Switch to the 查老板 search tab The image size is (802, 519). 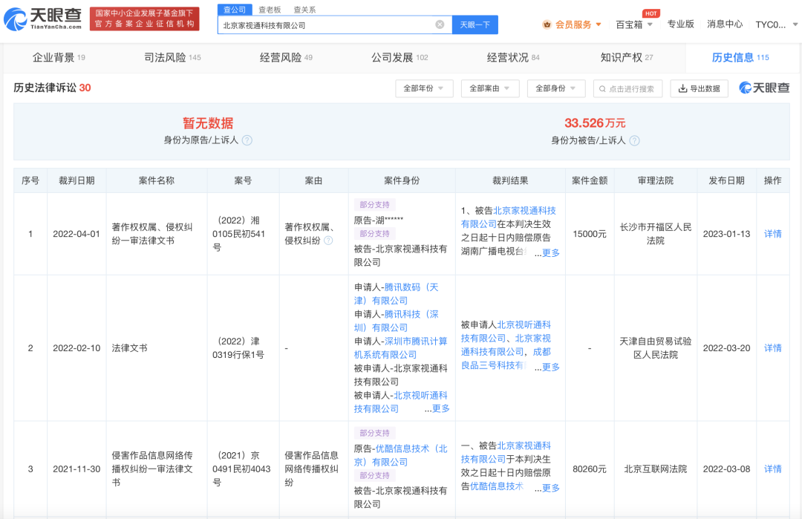point(270,10)
